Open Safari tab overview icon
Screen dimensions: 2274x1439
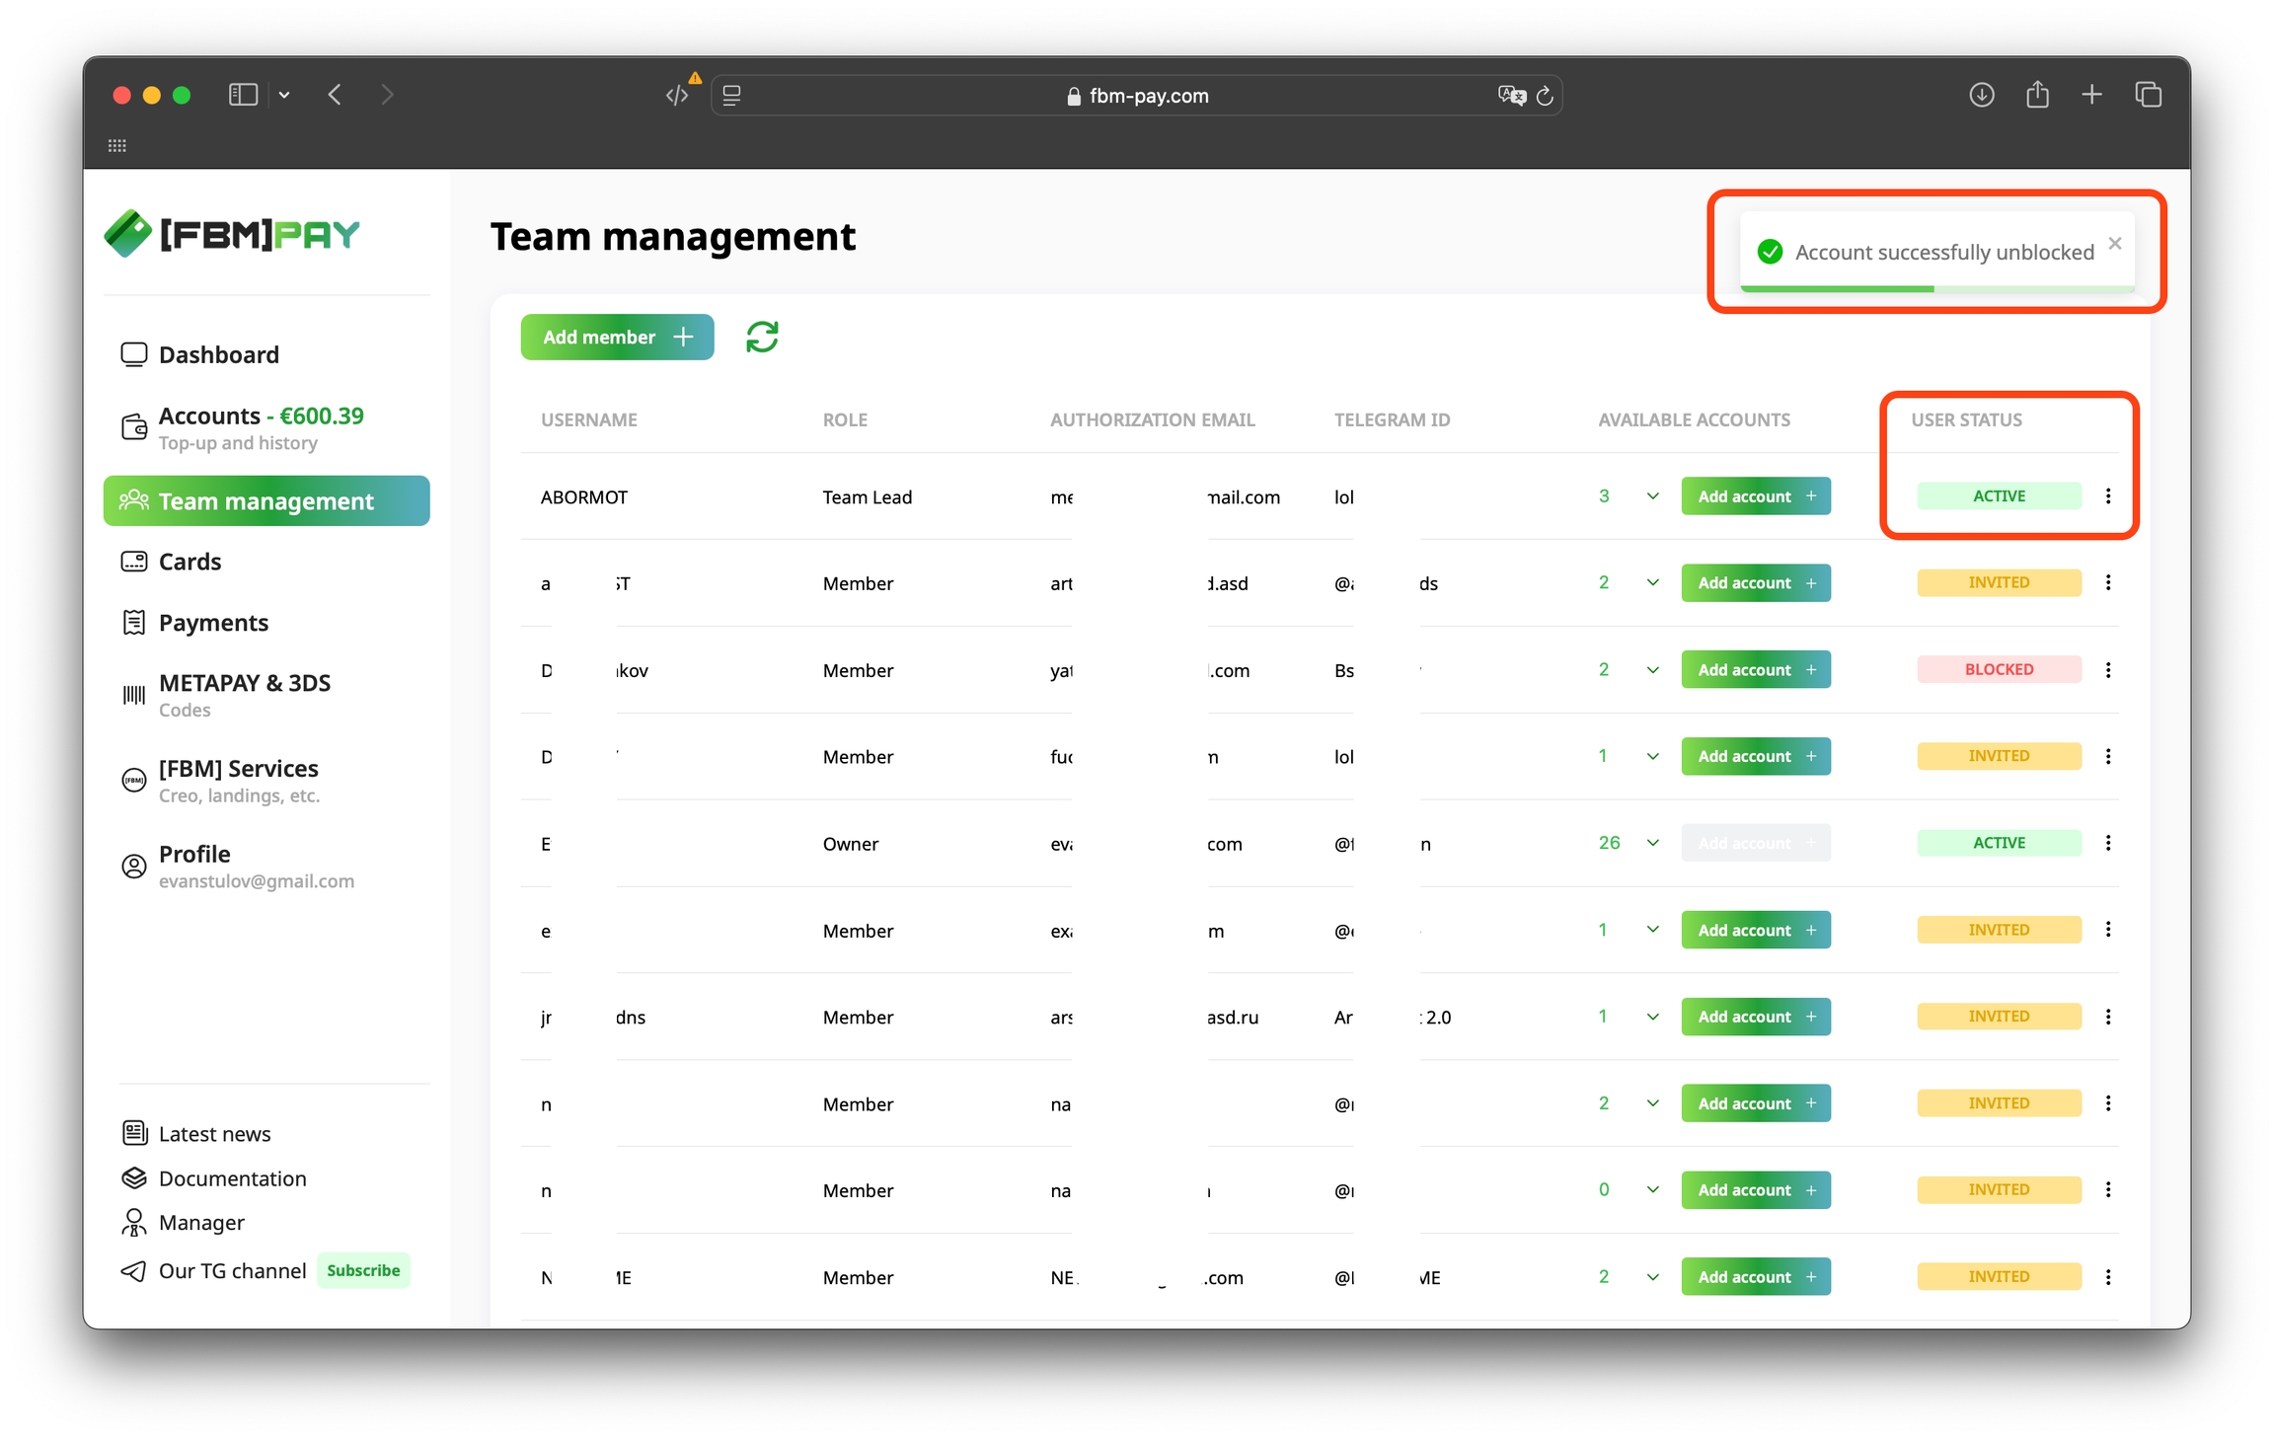pyautogui.click(x=2148, y=95)
